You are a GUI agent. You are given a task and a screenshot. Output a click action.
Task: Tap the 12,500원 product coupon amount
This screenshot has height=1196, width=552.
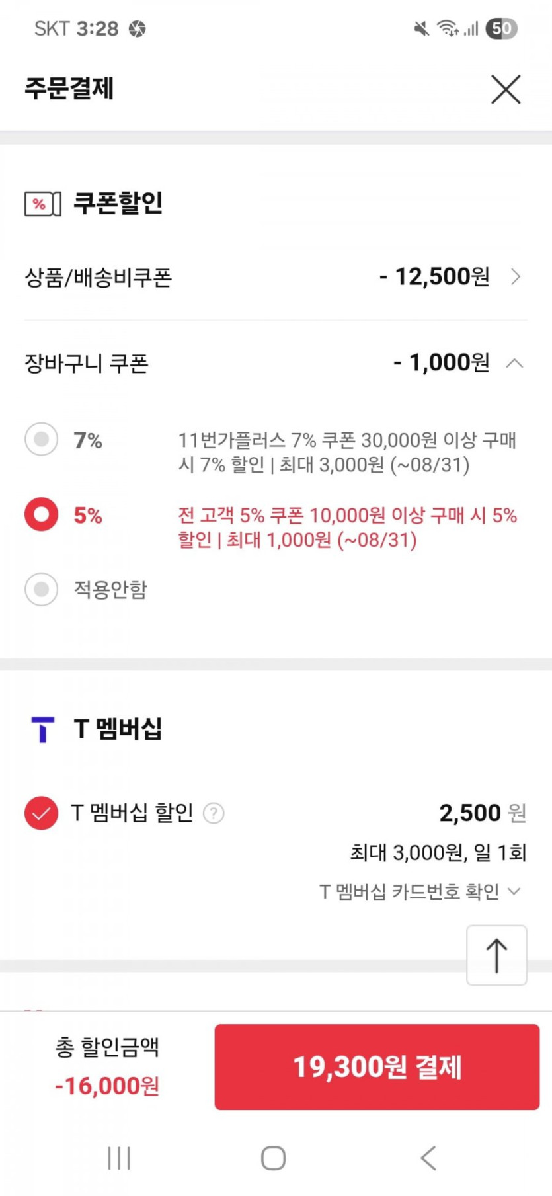(x=434, y=277)
